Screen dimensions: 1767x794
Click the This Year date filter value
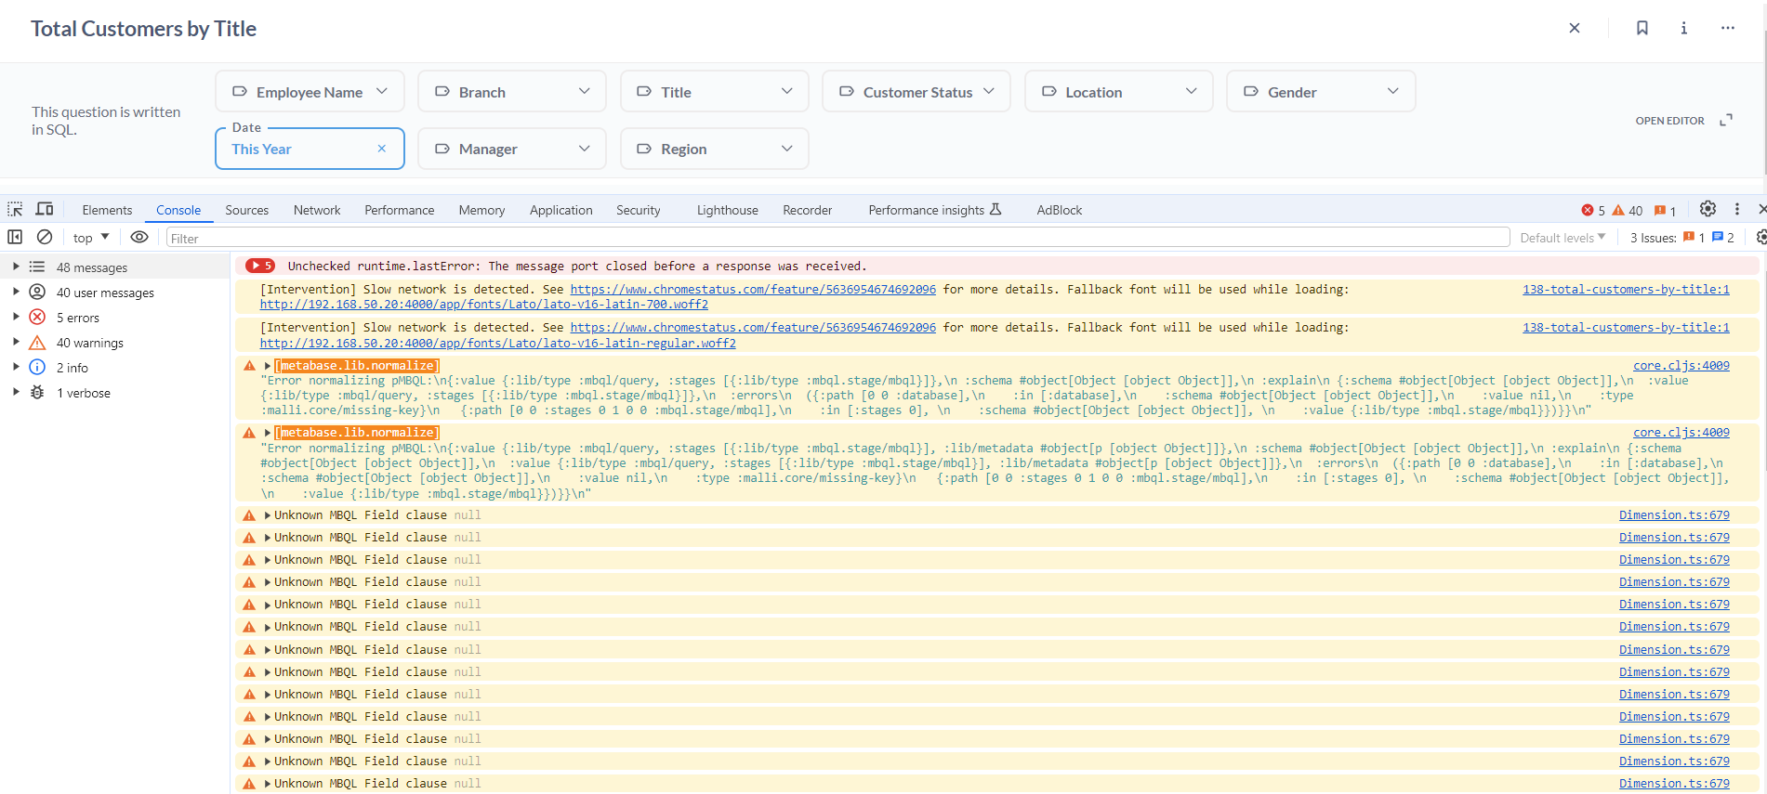(261, 149)
